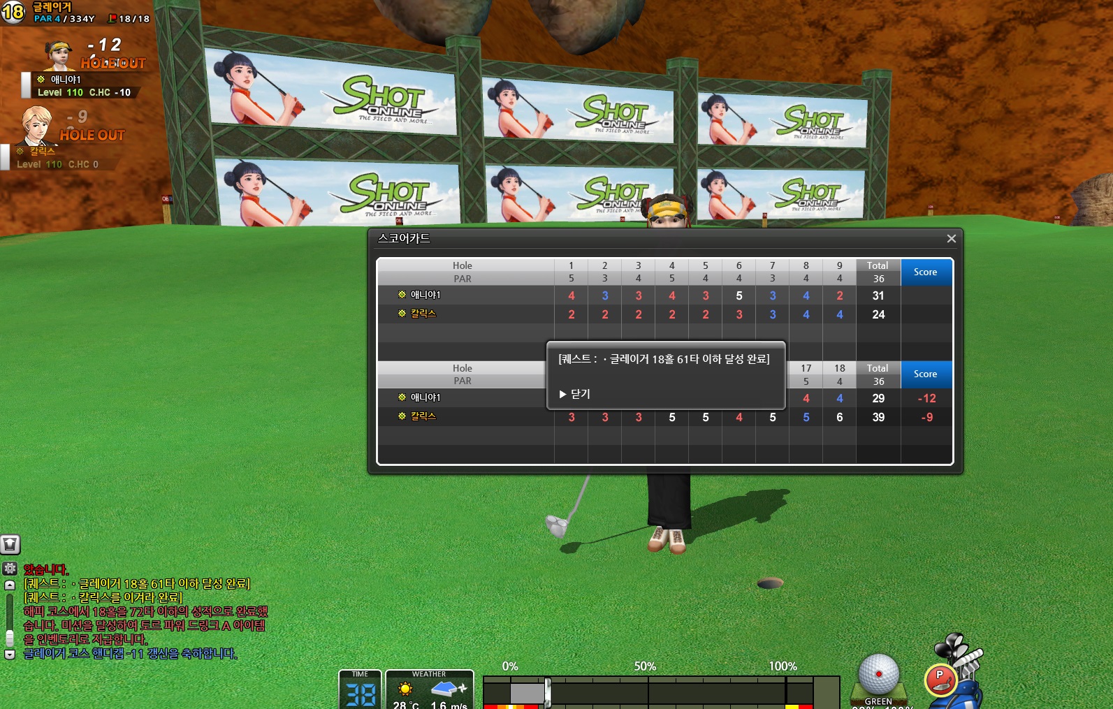Viewport: 1113px width, 709px height.
Task: Click the star icon next to 칼릭스 in bottom table
Action: (402, 416)
